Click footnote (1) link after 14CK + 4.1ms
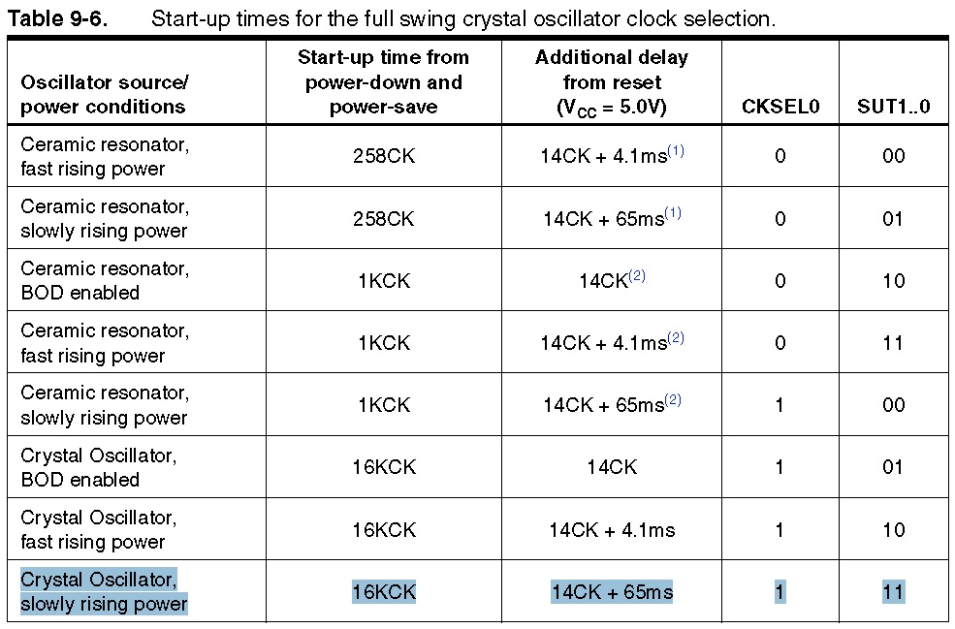This screenshot has height=629, width=955. (x=676, y=151)
